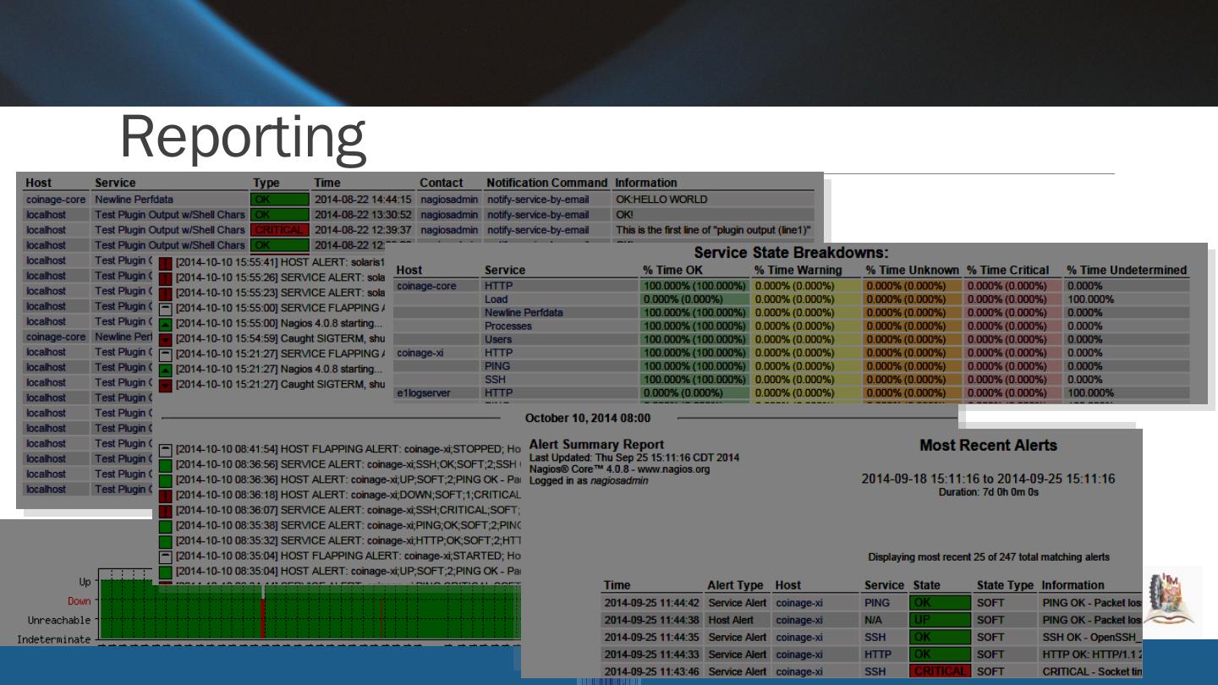Click the red icon beside the 15:55:23 SERVICE ALERT entry
The image size is (1218, 685).
[x=166, y=294]
